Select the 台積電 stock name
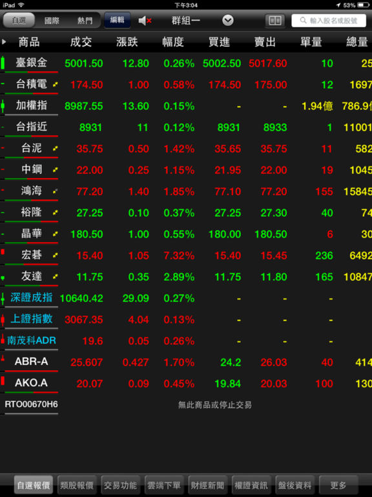The image size is (372, 497). click(x=31, y=84)
